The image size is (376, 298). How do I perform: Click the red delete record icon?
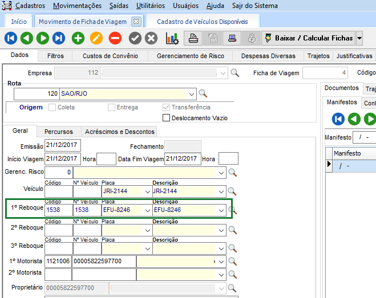(x=115, y=38)
